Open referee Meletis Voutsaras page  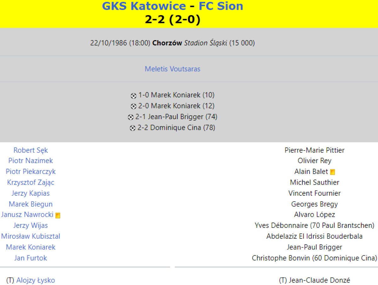coord(172,69)
